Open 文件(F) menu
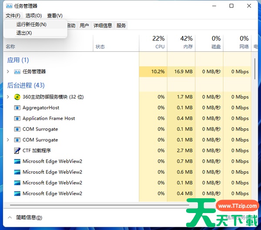The image size is (261, 230). point(13,16)
